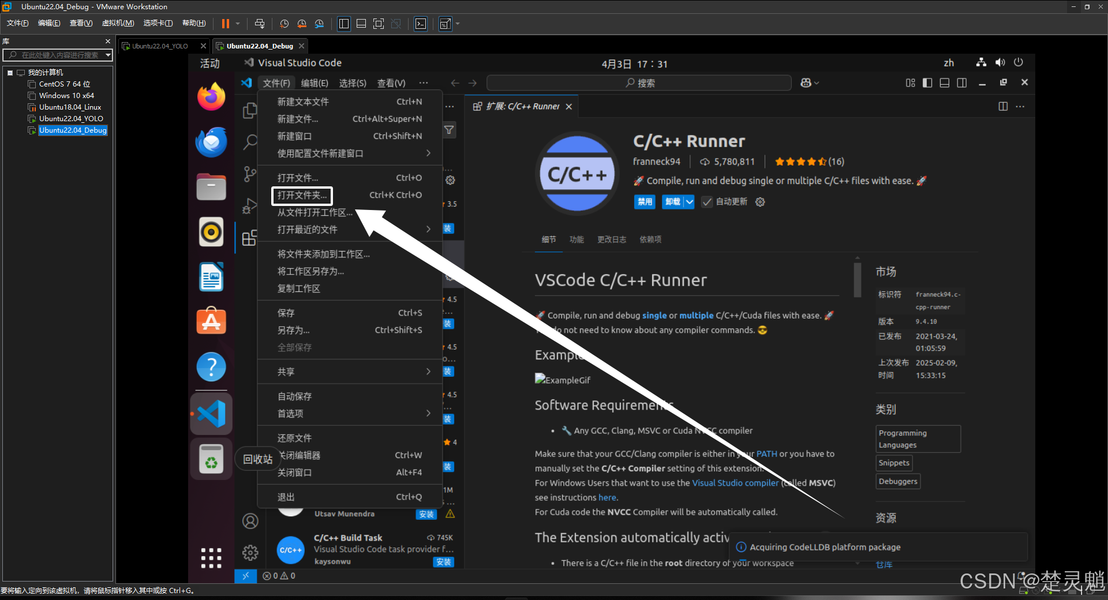Click the Uninstall extension button
Viewport: 1108px width, 600px height.
[672, 202]
